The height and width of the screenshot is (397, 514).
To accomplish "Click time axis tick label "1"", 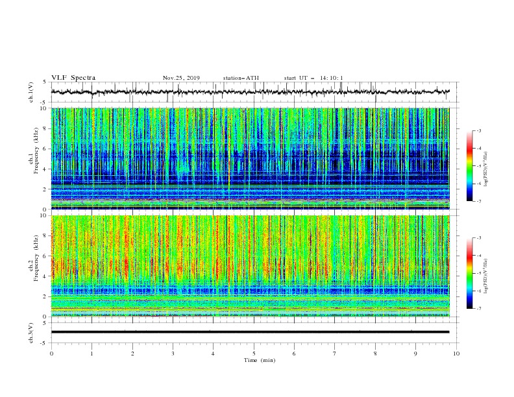I will click(92, 354).
